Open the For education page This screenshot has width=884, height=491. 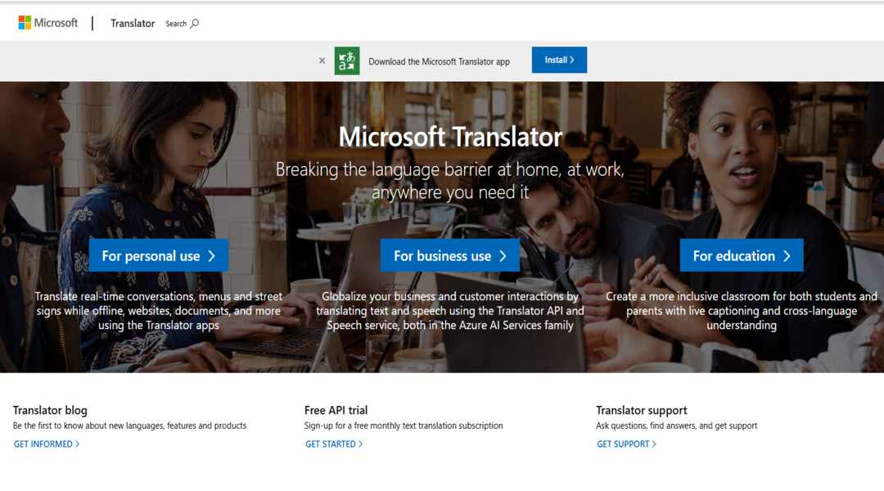click(x=742, y=255)
